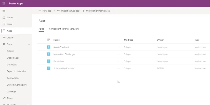Open the Fundraiser app

pyautogui.click(x=59, y=61)
